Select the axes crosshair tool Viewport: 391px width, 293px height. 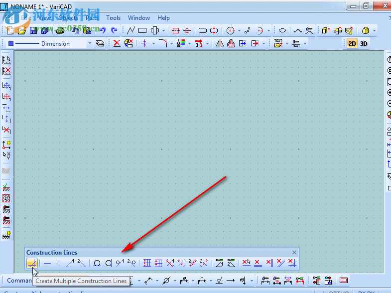(x=187, y=30)
